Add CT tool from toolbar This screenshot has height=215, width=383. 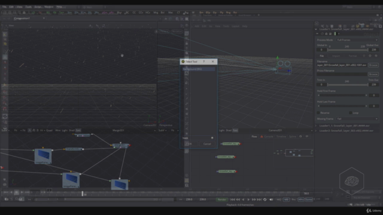pyautogui.click(x=178, y=13)
